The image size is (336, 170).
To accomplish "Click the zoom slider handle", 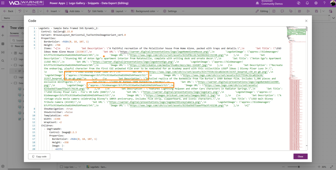I will pyautogui.click(x=299, y=167).
